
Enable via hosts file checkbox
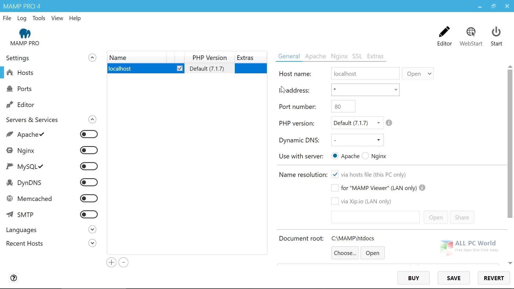[335, 174]
